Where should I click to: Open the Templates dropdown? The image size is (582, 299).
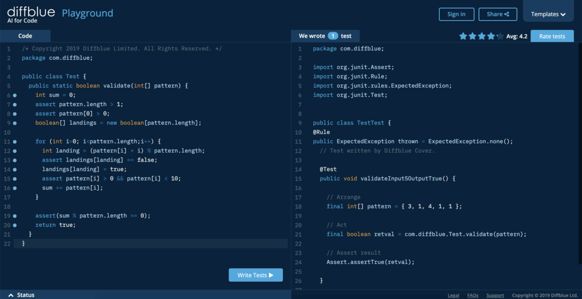548,15
